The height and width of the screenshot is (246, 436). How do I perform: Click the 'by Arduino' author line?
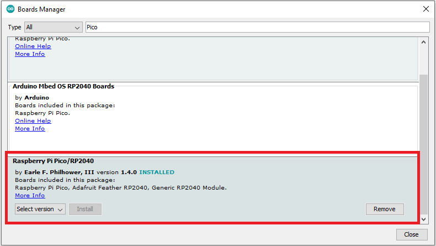point(32,97)
